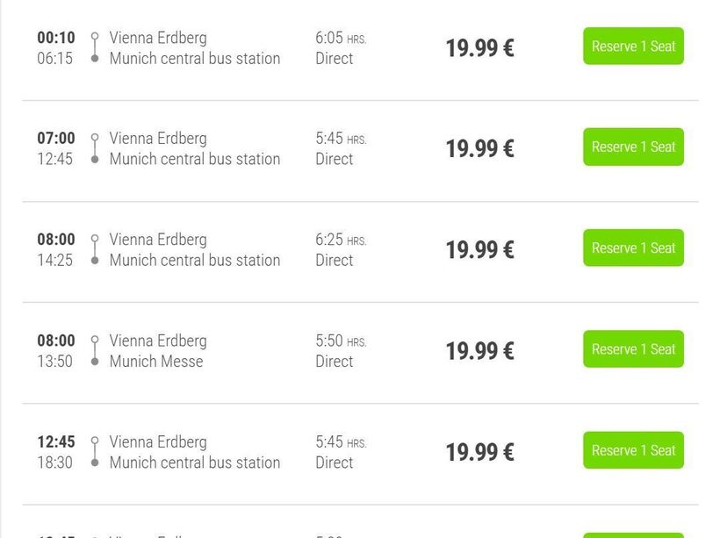Reserve a seat on the 00:10 departure
Image resolution: width=720 pixels, height=538 pixels.
click(x=633, y=47)
